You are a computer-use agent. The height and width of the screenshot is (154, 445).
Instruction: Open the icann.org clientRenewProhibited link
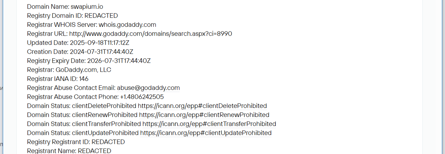(x=204, y=115)
